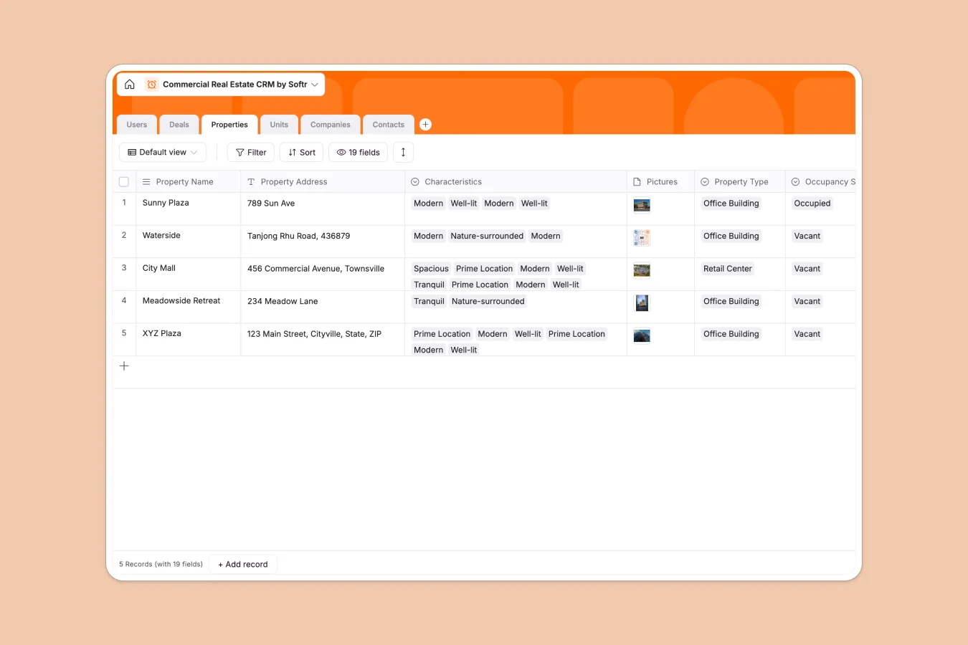Expand the Commercial Real Estate CRM title dropdown
This screenshot has width=968, height=645.
[315, 84]
